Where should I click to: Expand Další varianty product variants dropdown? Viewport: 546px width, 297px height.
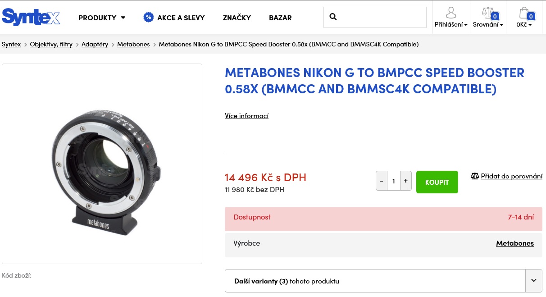(x=533, y=281)
